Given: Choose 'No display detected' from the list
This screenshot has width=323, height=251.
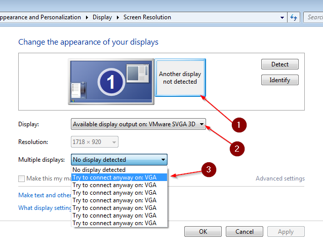Looking at the screenshot, I should 99,170.
